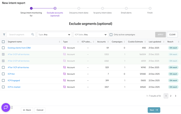Open the chat support bubble

tap(6, 107)
